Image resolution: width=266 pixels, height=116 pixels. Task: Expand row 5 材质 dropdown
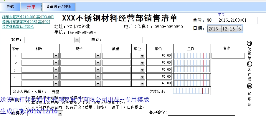(x=56, y=83)
